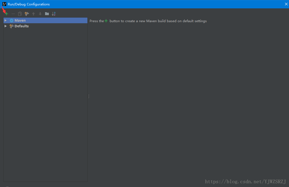Screen dimensions: 289x187
Task: Click the panel splitter handle
Action: (89, 96)
